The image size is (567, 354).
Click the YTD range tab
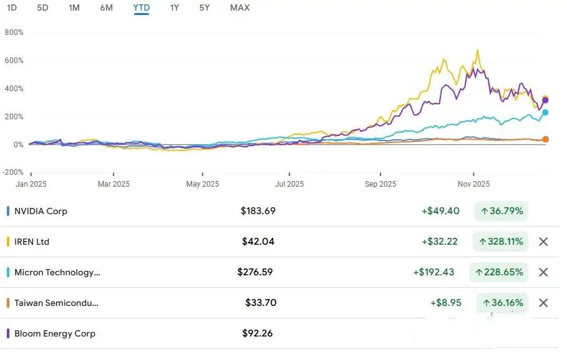141,7
